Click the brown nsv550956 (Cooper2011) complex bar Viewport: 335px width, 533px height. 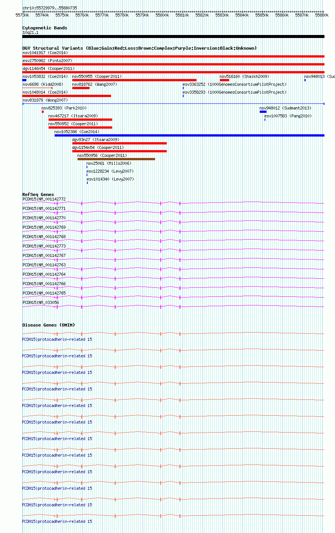(116, 159)
